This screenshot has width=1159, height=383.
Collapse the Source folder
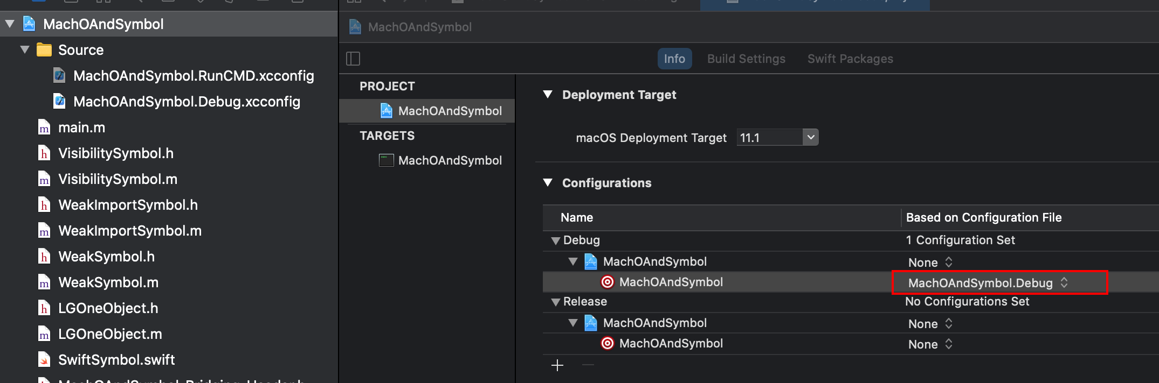(25, 49)
